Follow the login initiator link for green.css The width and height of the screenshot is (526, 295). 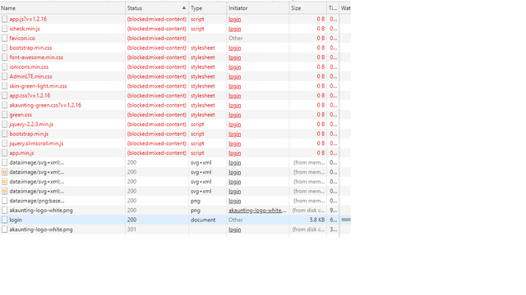click(x=235, y=115)
